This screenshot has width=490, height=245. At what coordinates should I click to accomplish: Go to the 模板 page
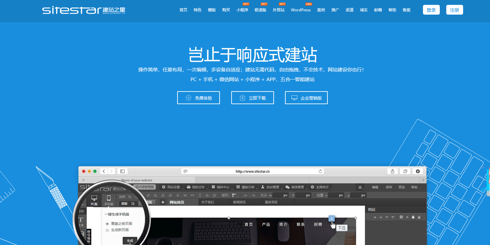tap(212, 10)
